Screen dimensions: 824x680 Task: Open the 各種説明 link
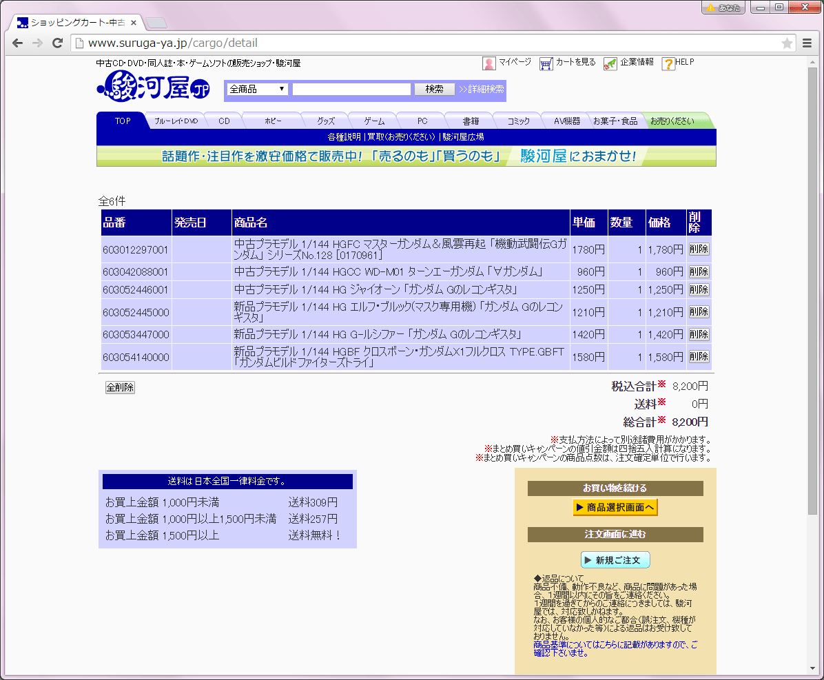click(344, 137)
